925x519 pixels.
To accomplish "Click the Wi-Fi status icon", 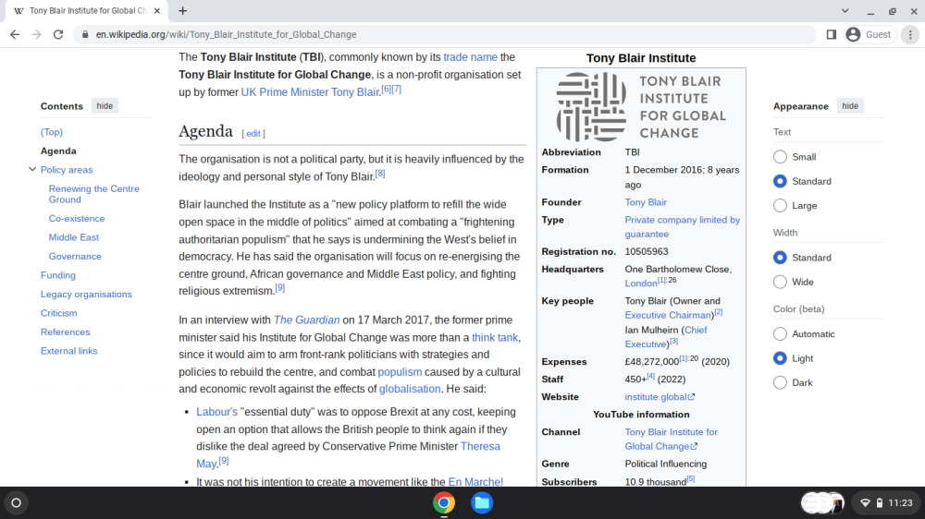I will pyautogui.click(x=865, y=502).
